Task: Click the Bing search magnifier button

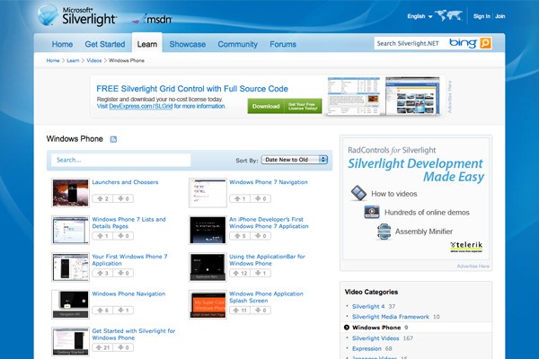Action: pyautogui.click(x=485, y=43)
